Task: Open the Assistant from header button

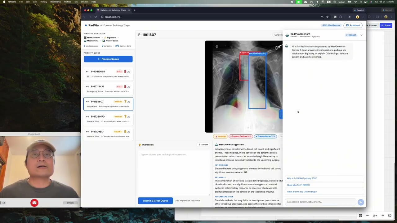Action: (x=353, y=25)
